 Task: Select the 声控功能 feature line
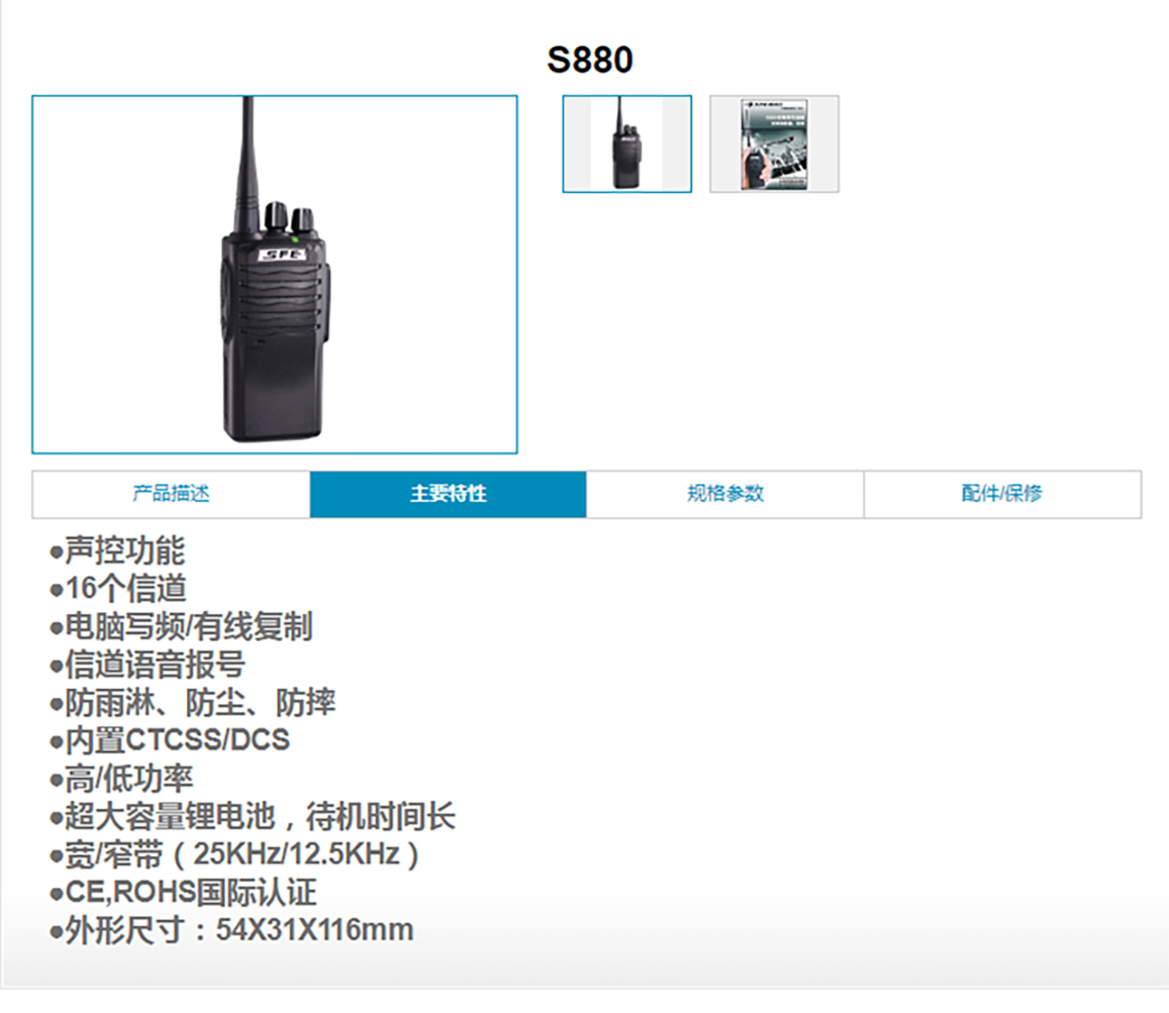[x=117, y=551]
